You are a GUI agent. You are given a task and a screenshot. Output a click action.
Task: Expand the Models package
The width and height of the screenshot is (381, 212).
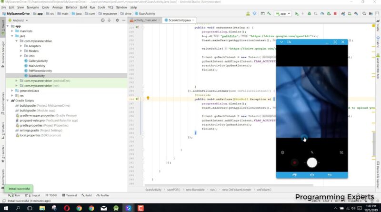point(21,51)
